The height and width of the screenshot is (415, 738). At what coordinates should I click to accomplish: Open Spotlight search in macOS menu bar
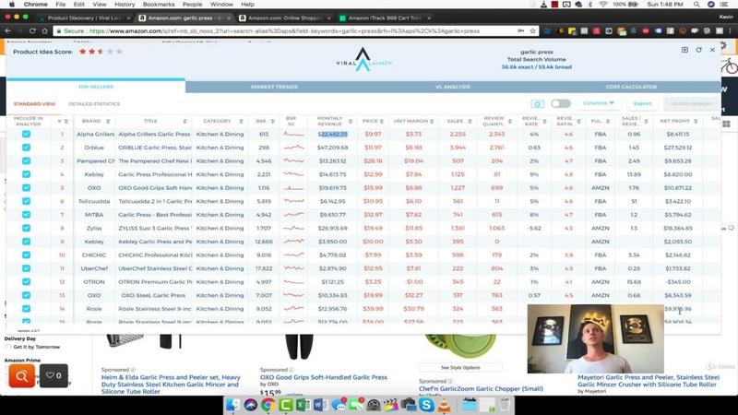pyautogui.click(x=696, y=5)
